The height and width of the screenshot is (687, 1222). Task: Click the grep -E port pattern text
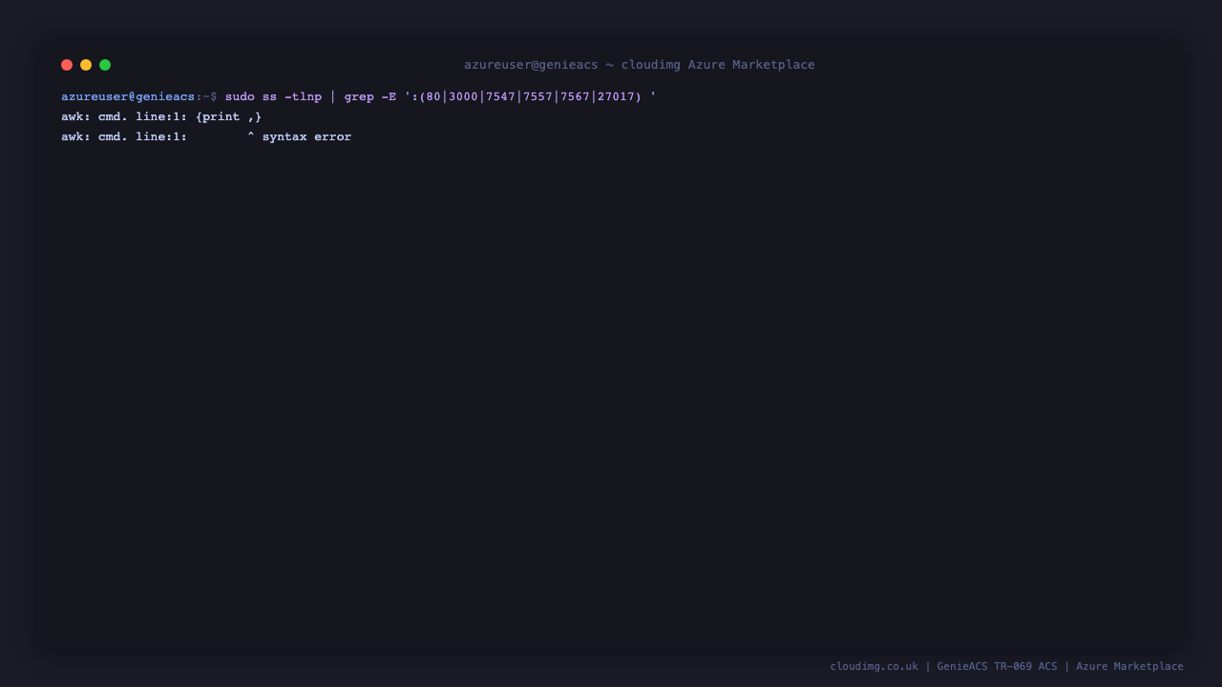(x=500, y=96)
